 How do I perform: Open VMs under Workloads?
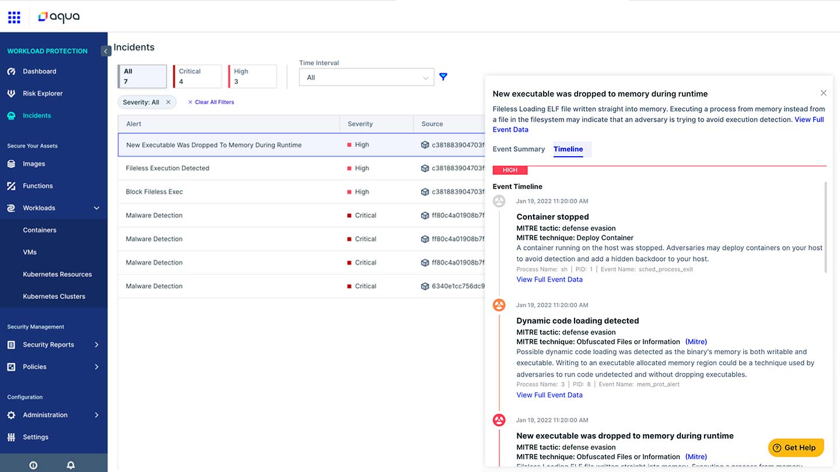(30, 252)
